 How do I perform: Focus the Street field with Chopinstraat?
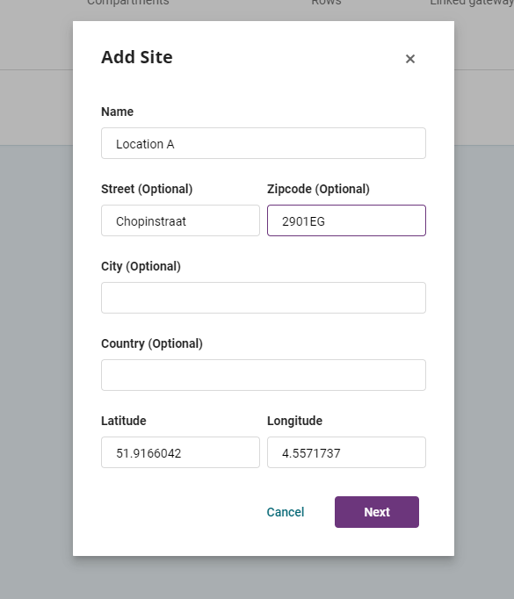180,220
